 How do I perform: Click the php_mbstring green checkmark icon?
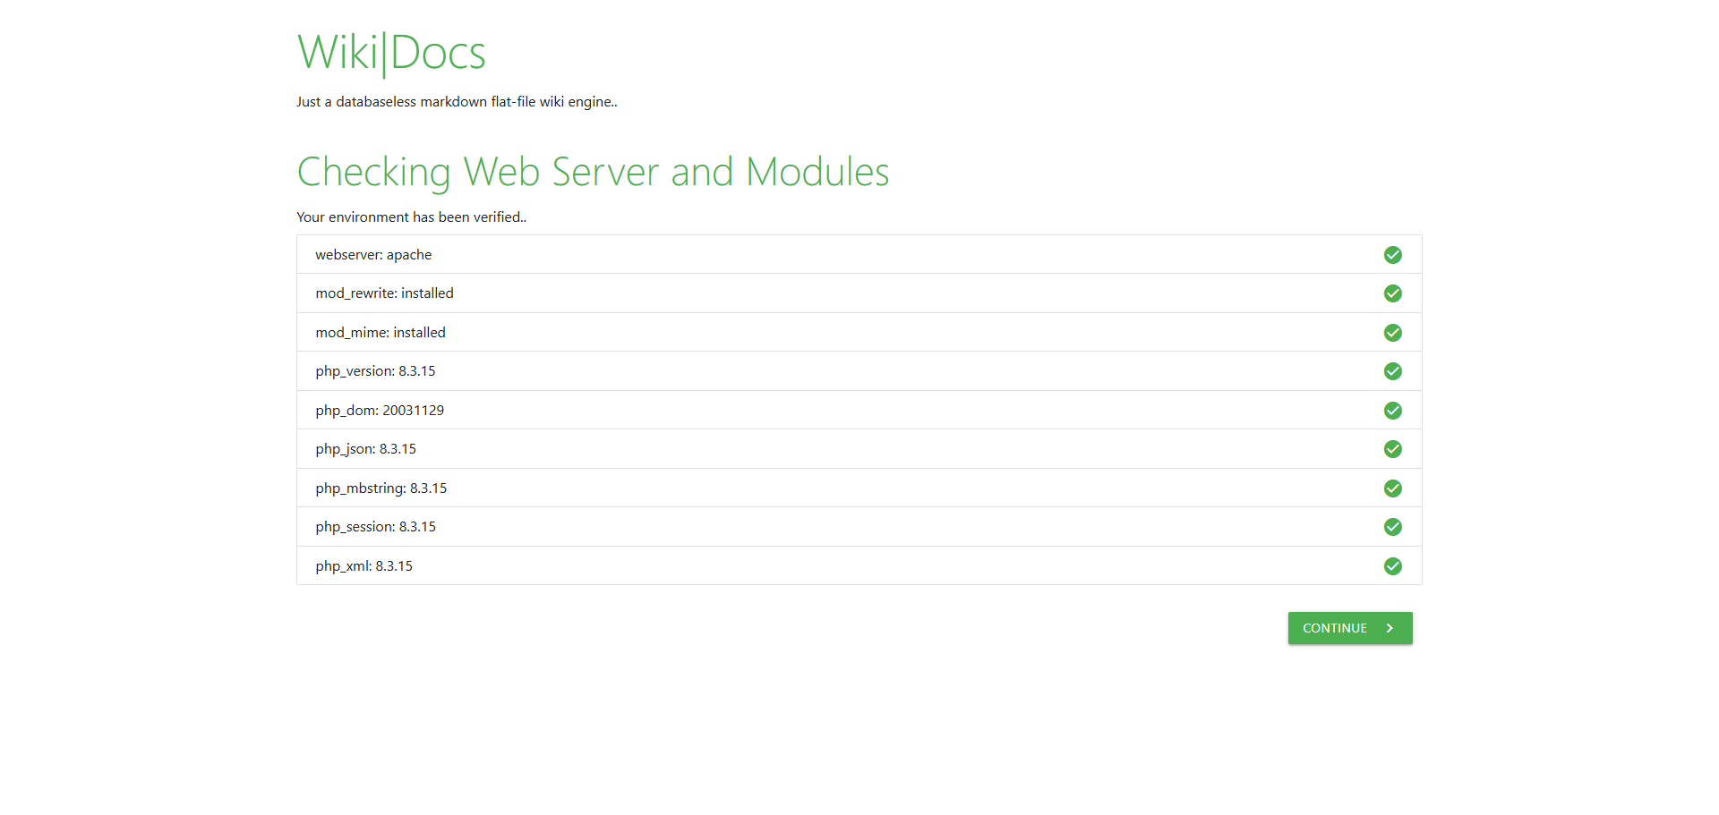(1393, 488)
